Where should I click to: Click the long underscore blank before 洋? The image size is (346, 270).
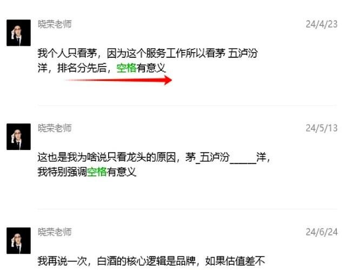tap(243, 162)
